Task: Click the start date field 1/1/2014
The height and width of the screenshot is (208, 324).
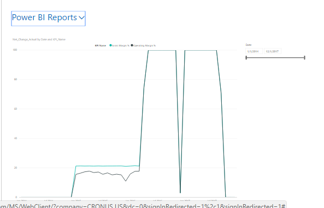Action: [254, 51]
